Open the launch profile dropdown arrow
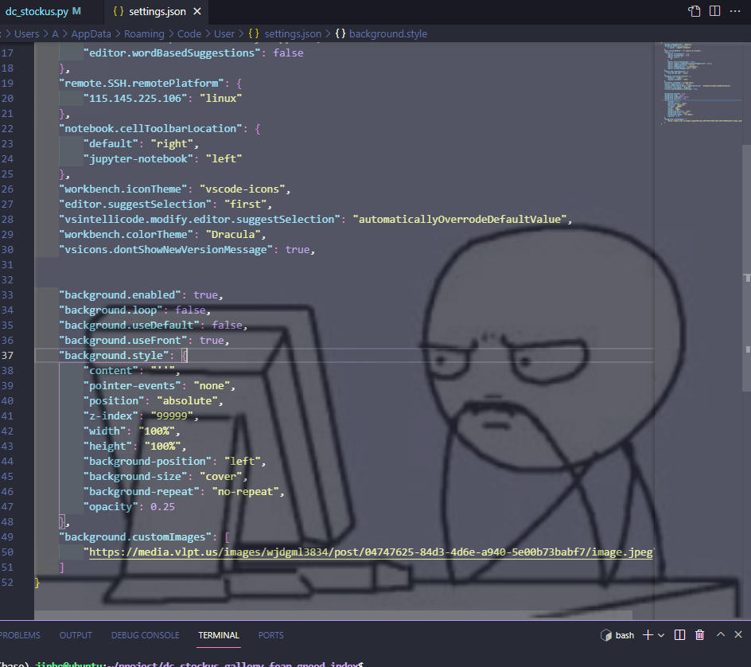The height and width of the screenshot is (667, 751). pyautogui.click(x=661, y=635)
